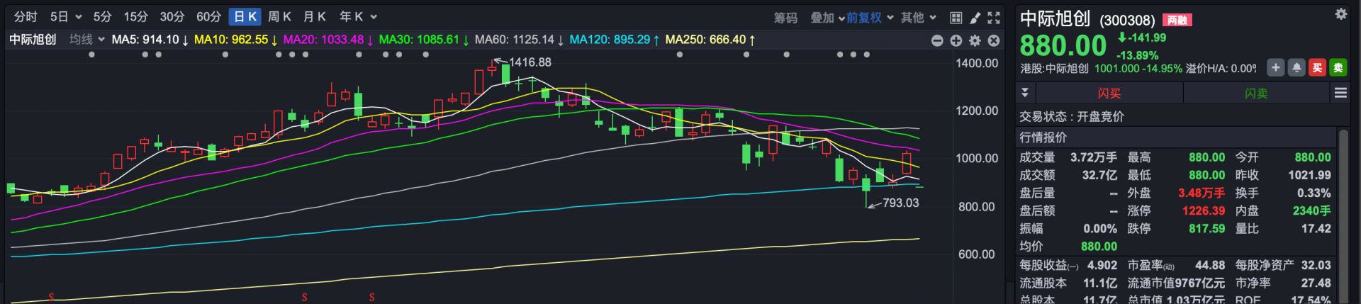1361x304 pixels.
Task: Add stock to watchlist with plus button
Action: [1275, 68]
